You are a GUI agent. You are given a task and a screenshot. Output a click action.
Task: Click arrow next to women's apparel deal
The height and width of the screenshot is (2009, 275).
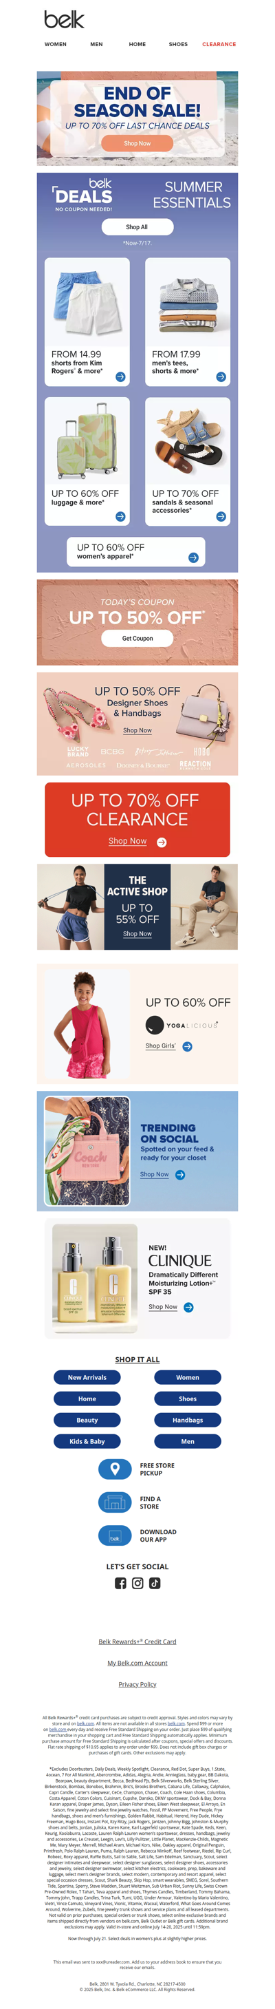[x=193, y=557]
